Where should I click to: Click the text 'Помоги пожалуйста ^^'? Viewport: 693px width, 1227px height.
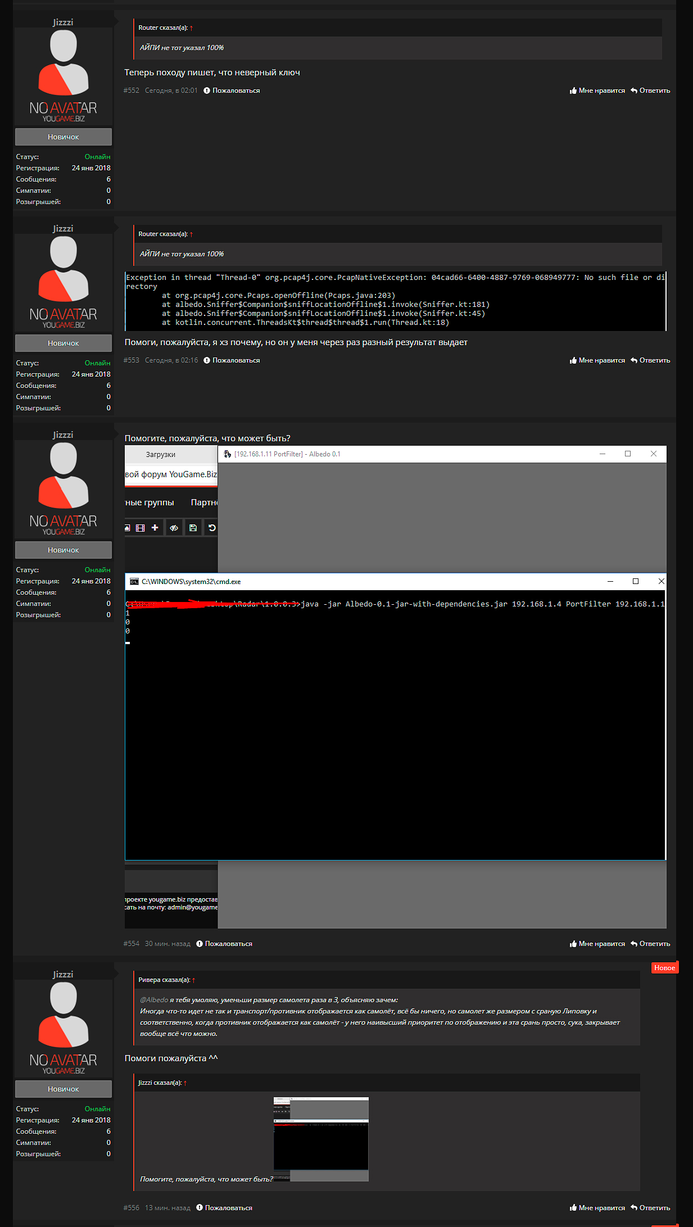click(x=171, y=1058)
